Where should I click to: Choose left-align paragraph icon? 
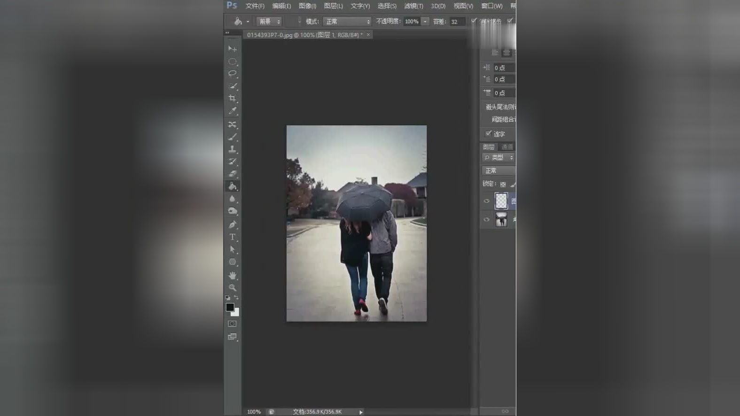point(495,53)
